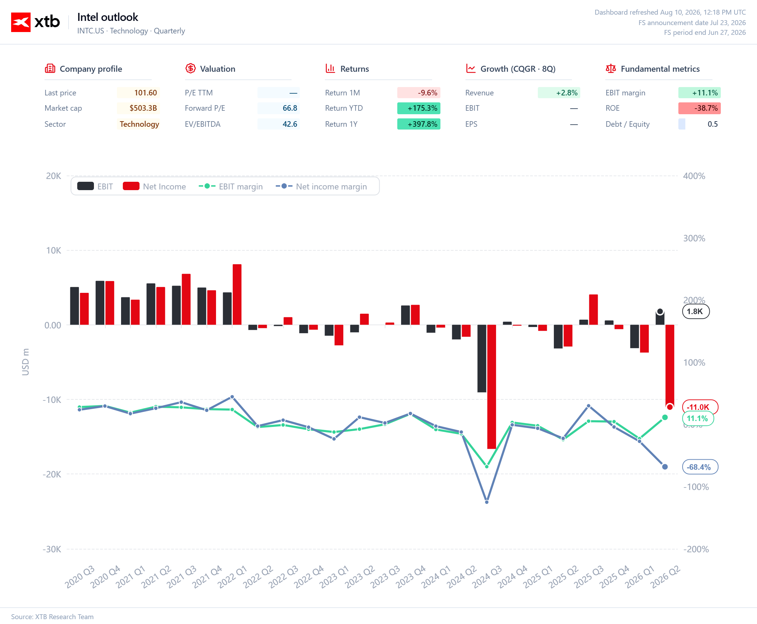757x624 pixels.
Task: Click the Dashboard refreshed timestamp text
Action: [x=670, y=12]
